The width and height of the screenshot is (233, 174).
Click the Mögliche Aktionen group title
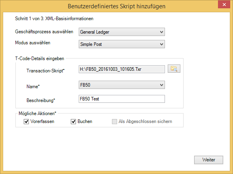38,113
